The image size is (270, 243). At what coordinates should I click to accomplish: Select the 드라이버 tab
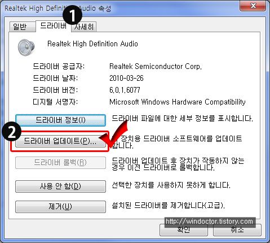(x=54, y=26)
